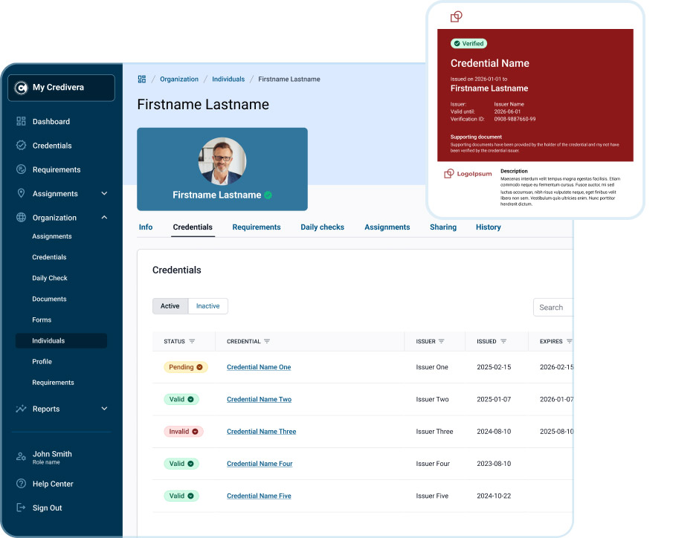The height and width of the screenshot is (538, 673).
Task: Click the Invalid status badge icon
Action: [196, 432]
